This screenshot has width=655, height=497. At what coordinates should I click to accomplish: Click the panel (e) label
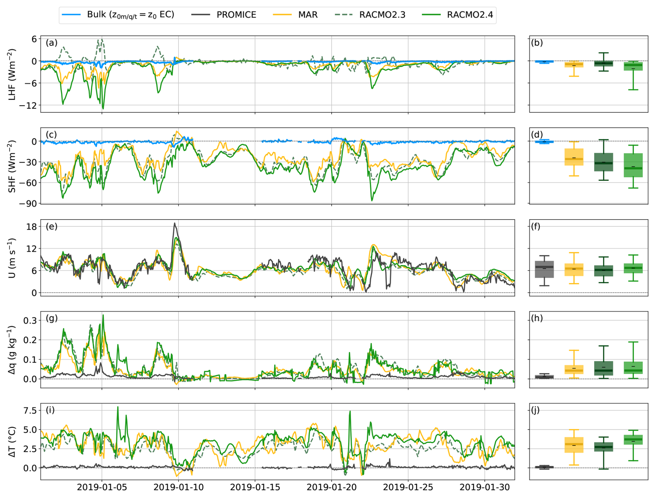52,227
